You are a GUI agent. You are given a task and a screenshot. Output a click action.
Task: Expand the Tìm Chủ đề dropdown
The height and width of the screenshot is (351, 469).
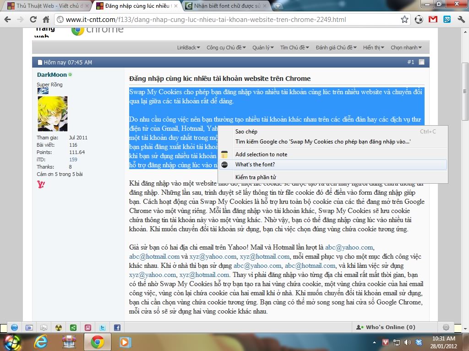click(294, 48)
